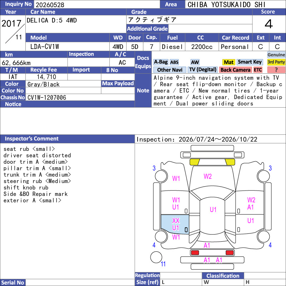Click the spare tire circle marked 11
The height and width of the screenshot is (286, 286).
(x=156, y=257)
